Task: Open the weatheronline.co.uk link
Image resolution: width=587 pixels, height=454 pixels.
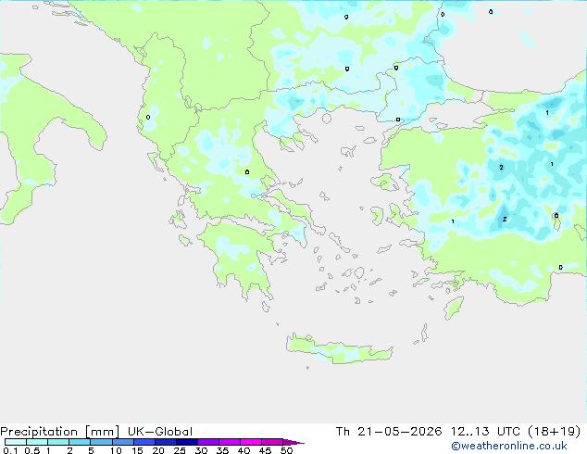Action: coord(509,446)
